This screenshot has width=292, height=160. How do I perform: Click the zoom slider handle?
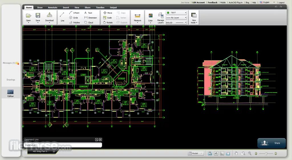pos(266,153)
